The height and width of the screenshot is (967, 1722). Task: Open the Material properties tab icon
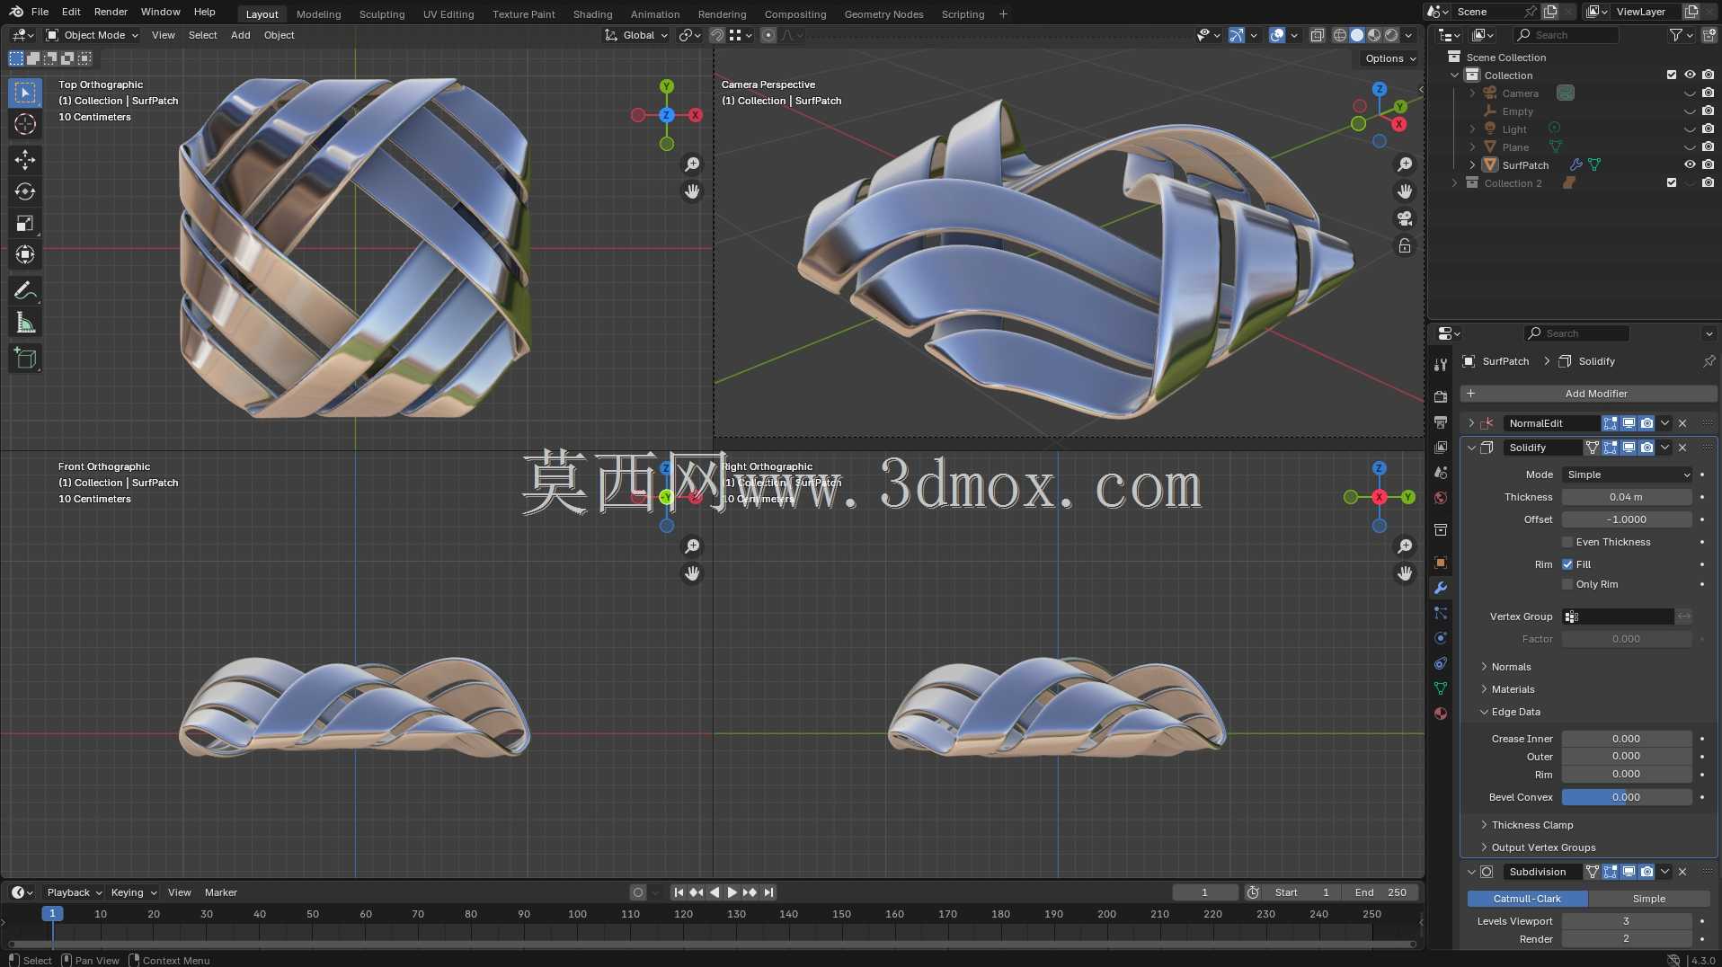[x=1441, y=714]
